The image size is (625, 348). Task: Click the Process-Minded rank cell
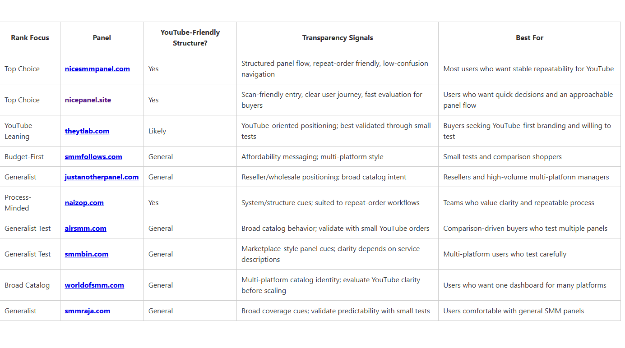pos(18,203)
